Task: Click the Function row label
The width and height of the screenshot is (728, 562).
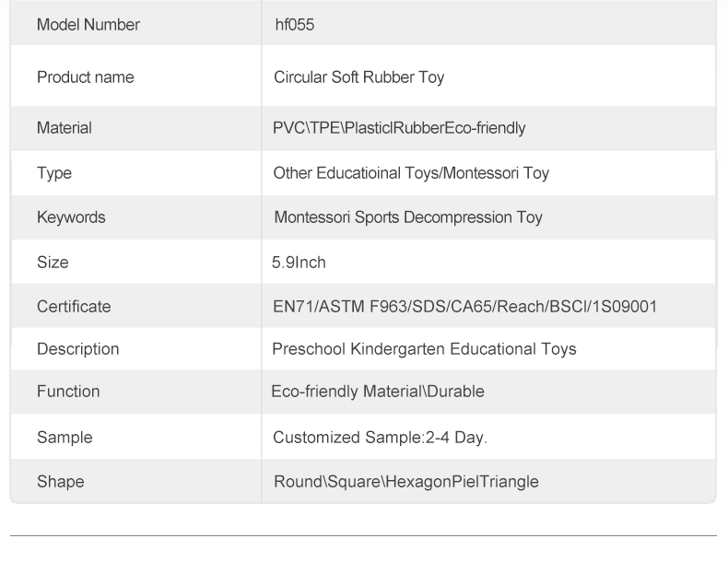Action: pos(68,392)
